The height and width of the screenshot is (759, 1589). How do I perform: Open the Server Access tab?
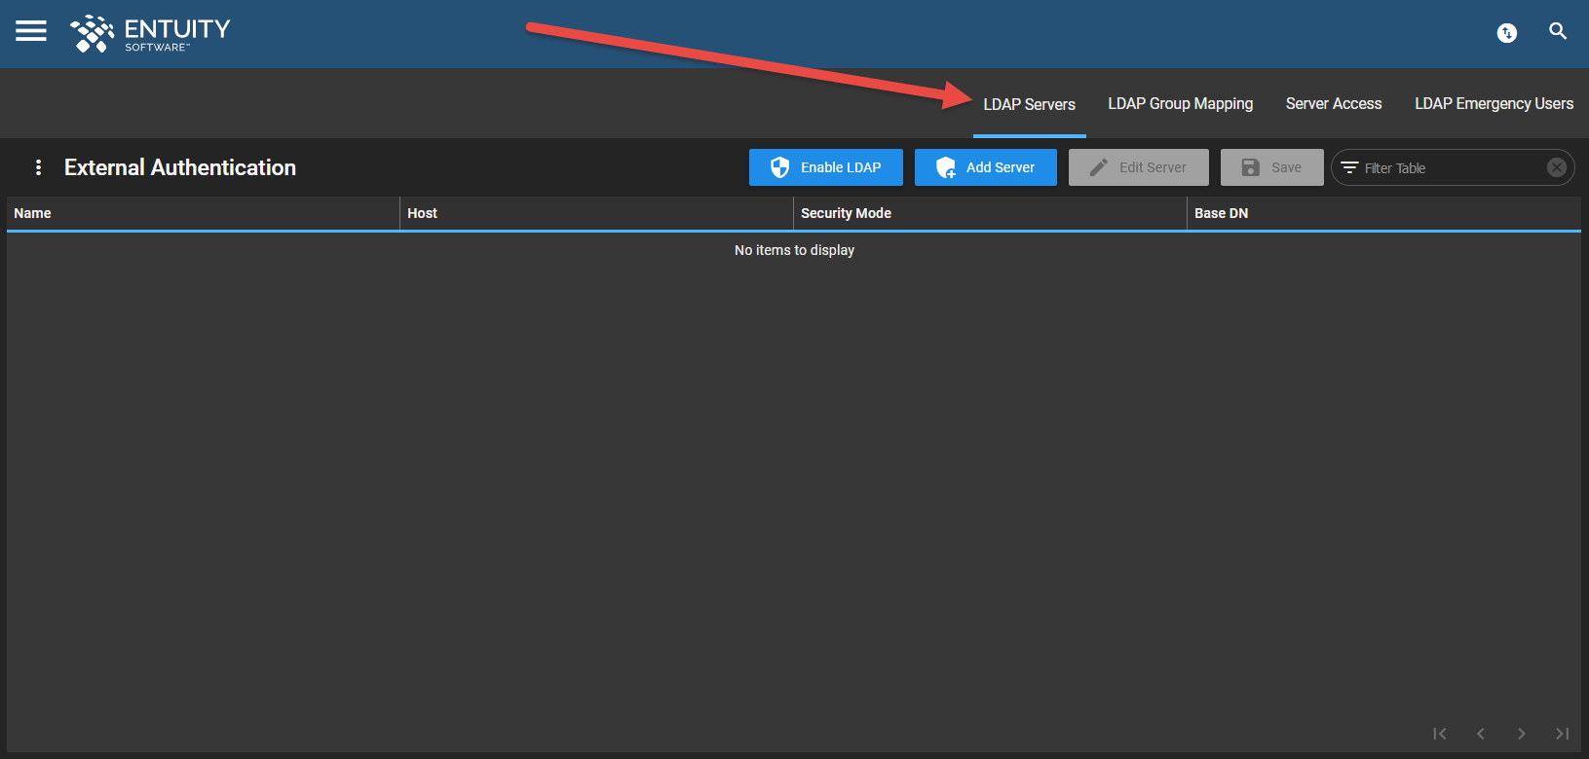click(1333, 104)
